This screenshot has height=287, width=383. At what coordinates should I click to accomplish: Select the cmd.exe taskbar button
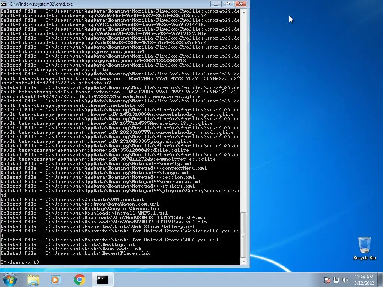click(102, 280)
